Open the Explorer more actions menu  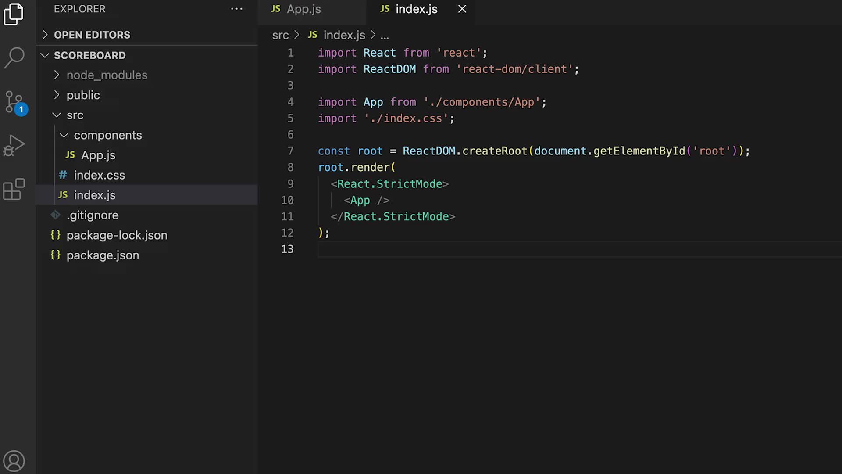[237, 9]
